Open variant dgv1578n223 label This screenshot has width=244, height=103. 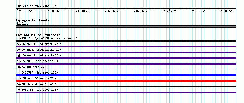coord(39,50)
